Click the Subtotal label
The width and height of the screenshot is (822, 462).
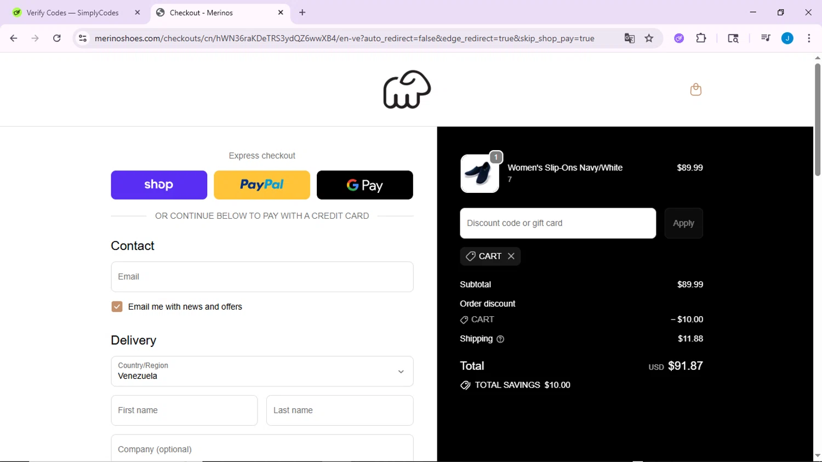[475, 284]
